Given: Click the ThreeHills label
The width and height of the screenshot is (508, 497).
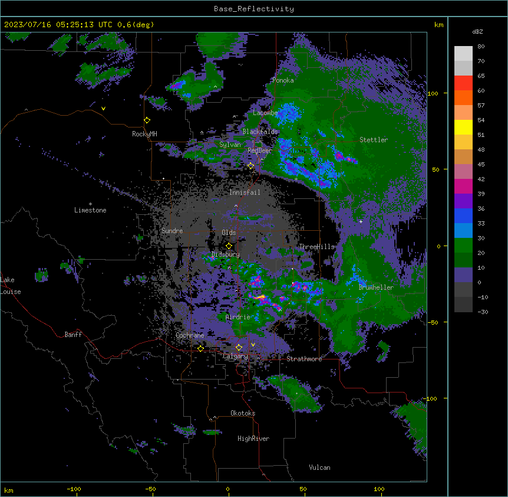Looking at the screenshot, I should [x=316, y=247].
